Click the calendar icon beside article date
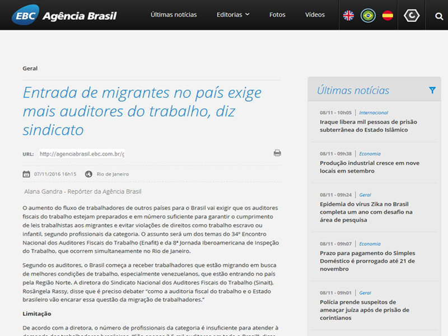 point(26,174)
